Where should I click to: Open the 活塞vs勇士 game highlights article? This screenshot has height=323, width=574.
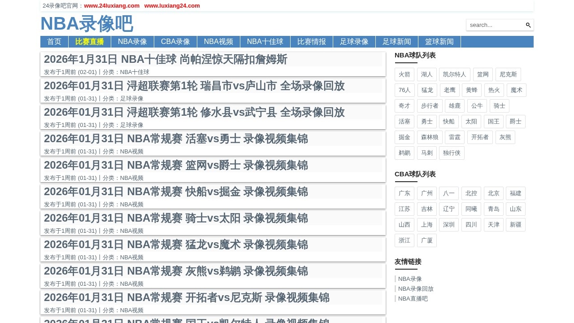click(176, 139)
